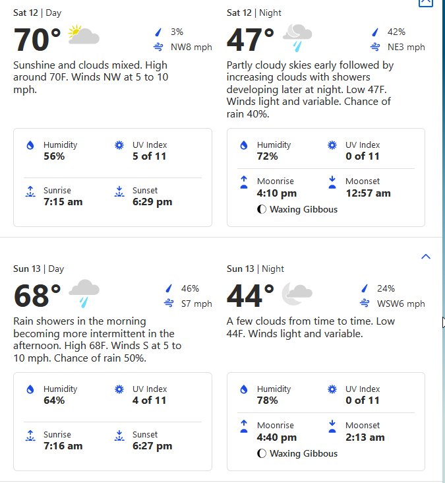
Task: Click the Sun 13 Day rain shower icon
Action: click(84, 294)
